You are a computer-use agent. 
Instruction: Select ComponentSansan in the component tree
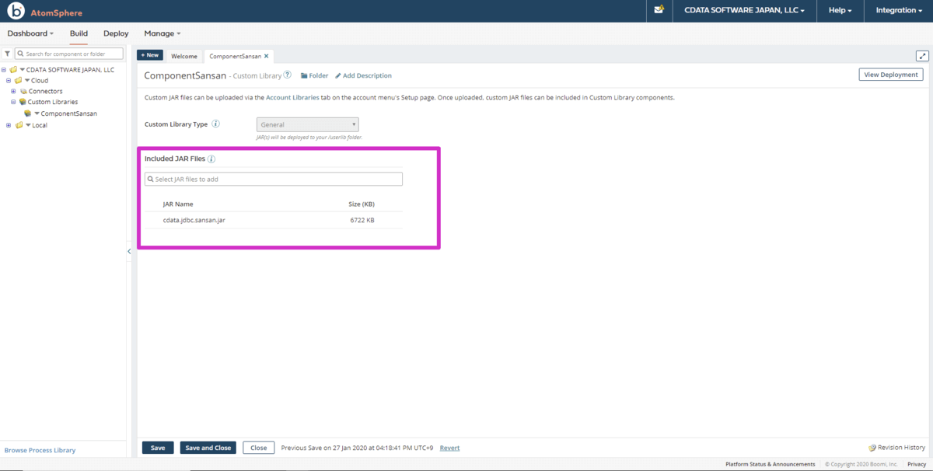[69, 113]
